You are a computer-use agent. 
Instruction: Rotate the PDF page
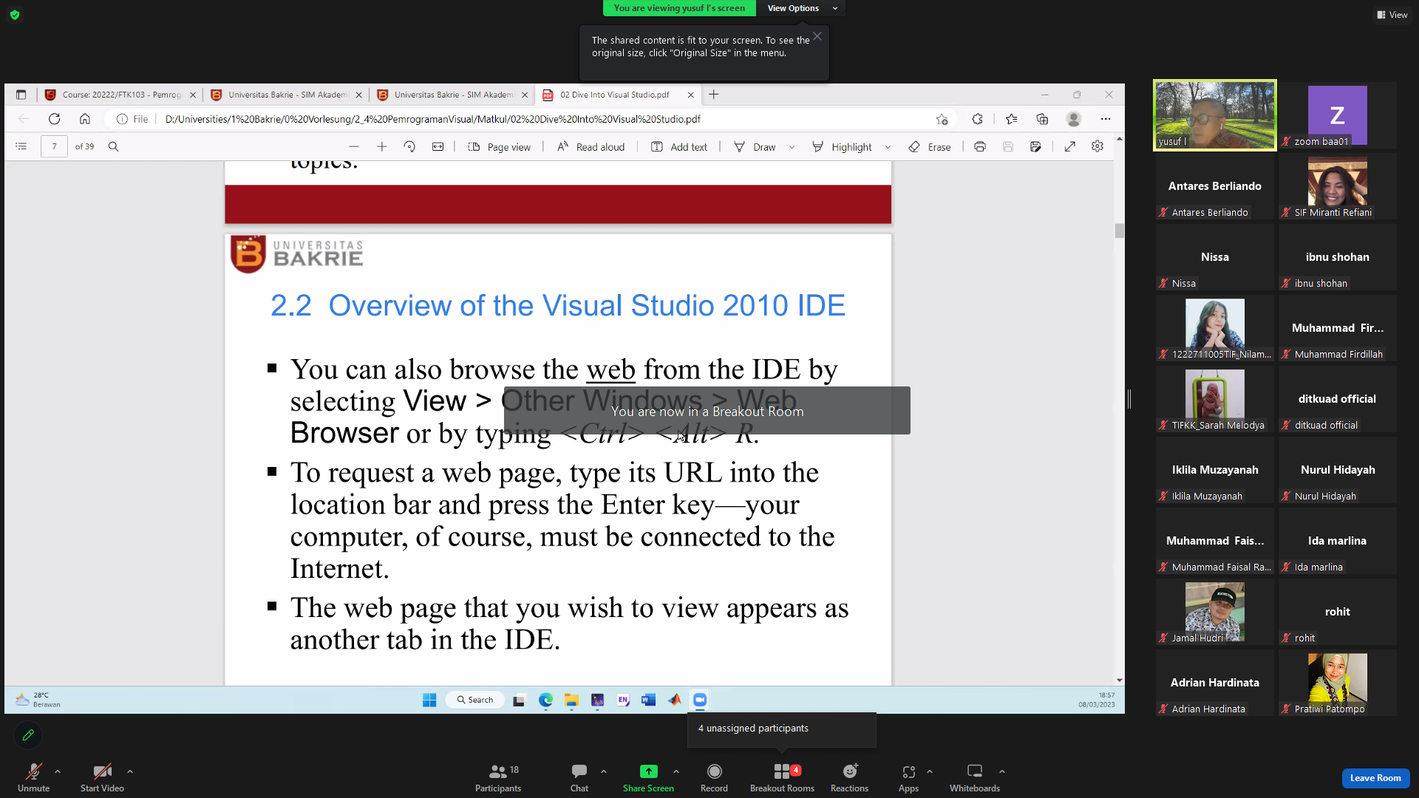[409, 146]
